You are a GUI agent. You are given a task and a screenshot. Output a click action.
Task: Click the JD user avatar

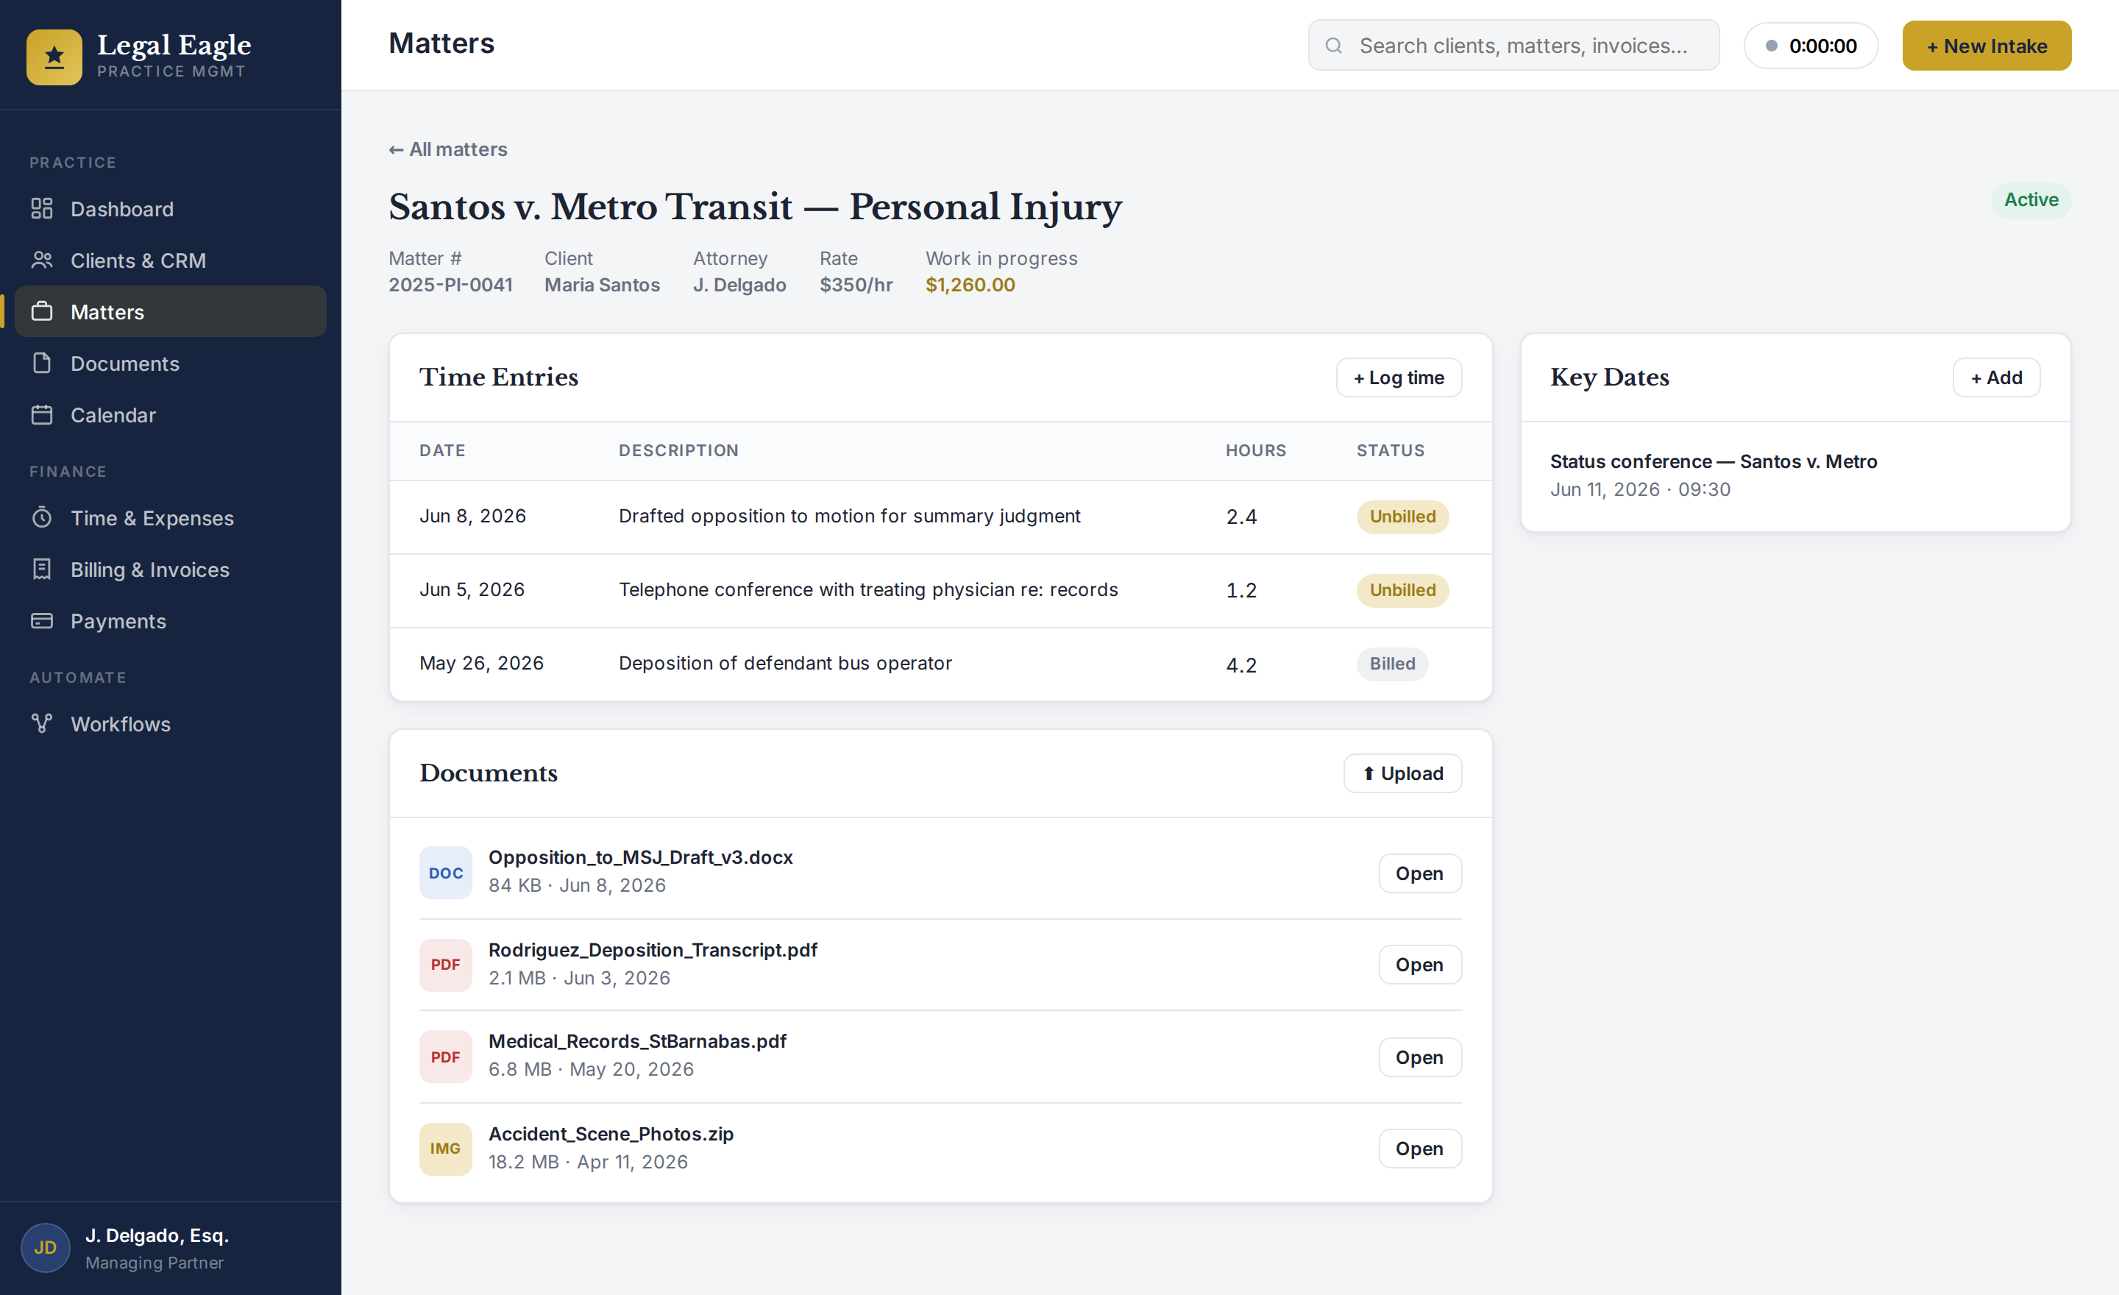46,1248
